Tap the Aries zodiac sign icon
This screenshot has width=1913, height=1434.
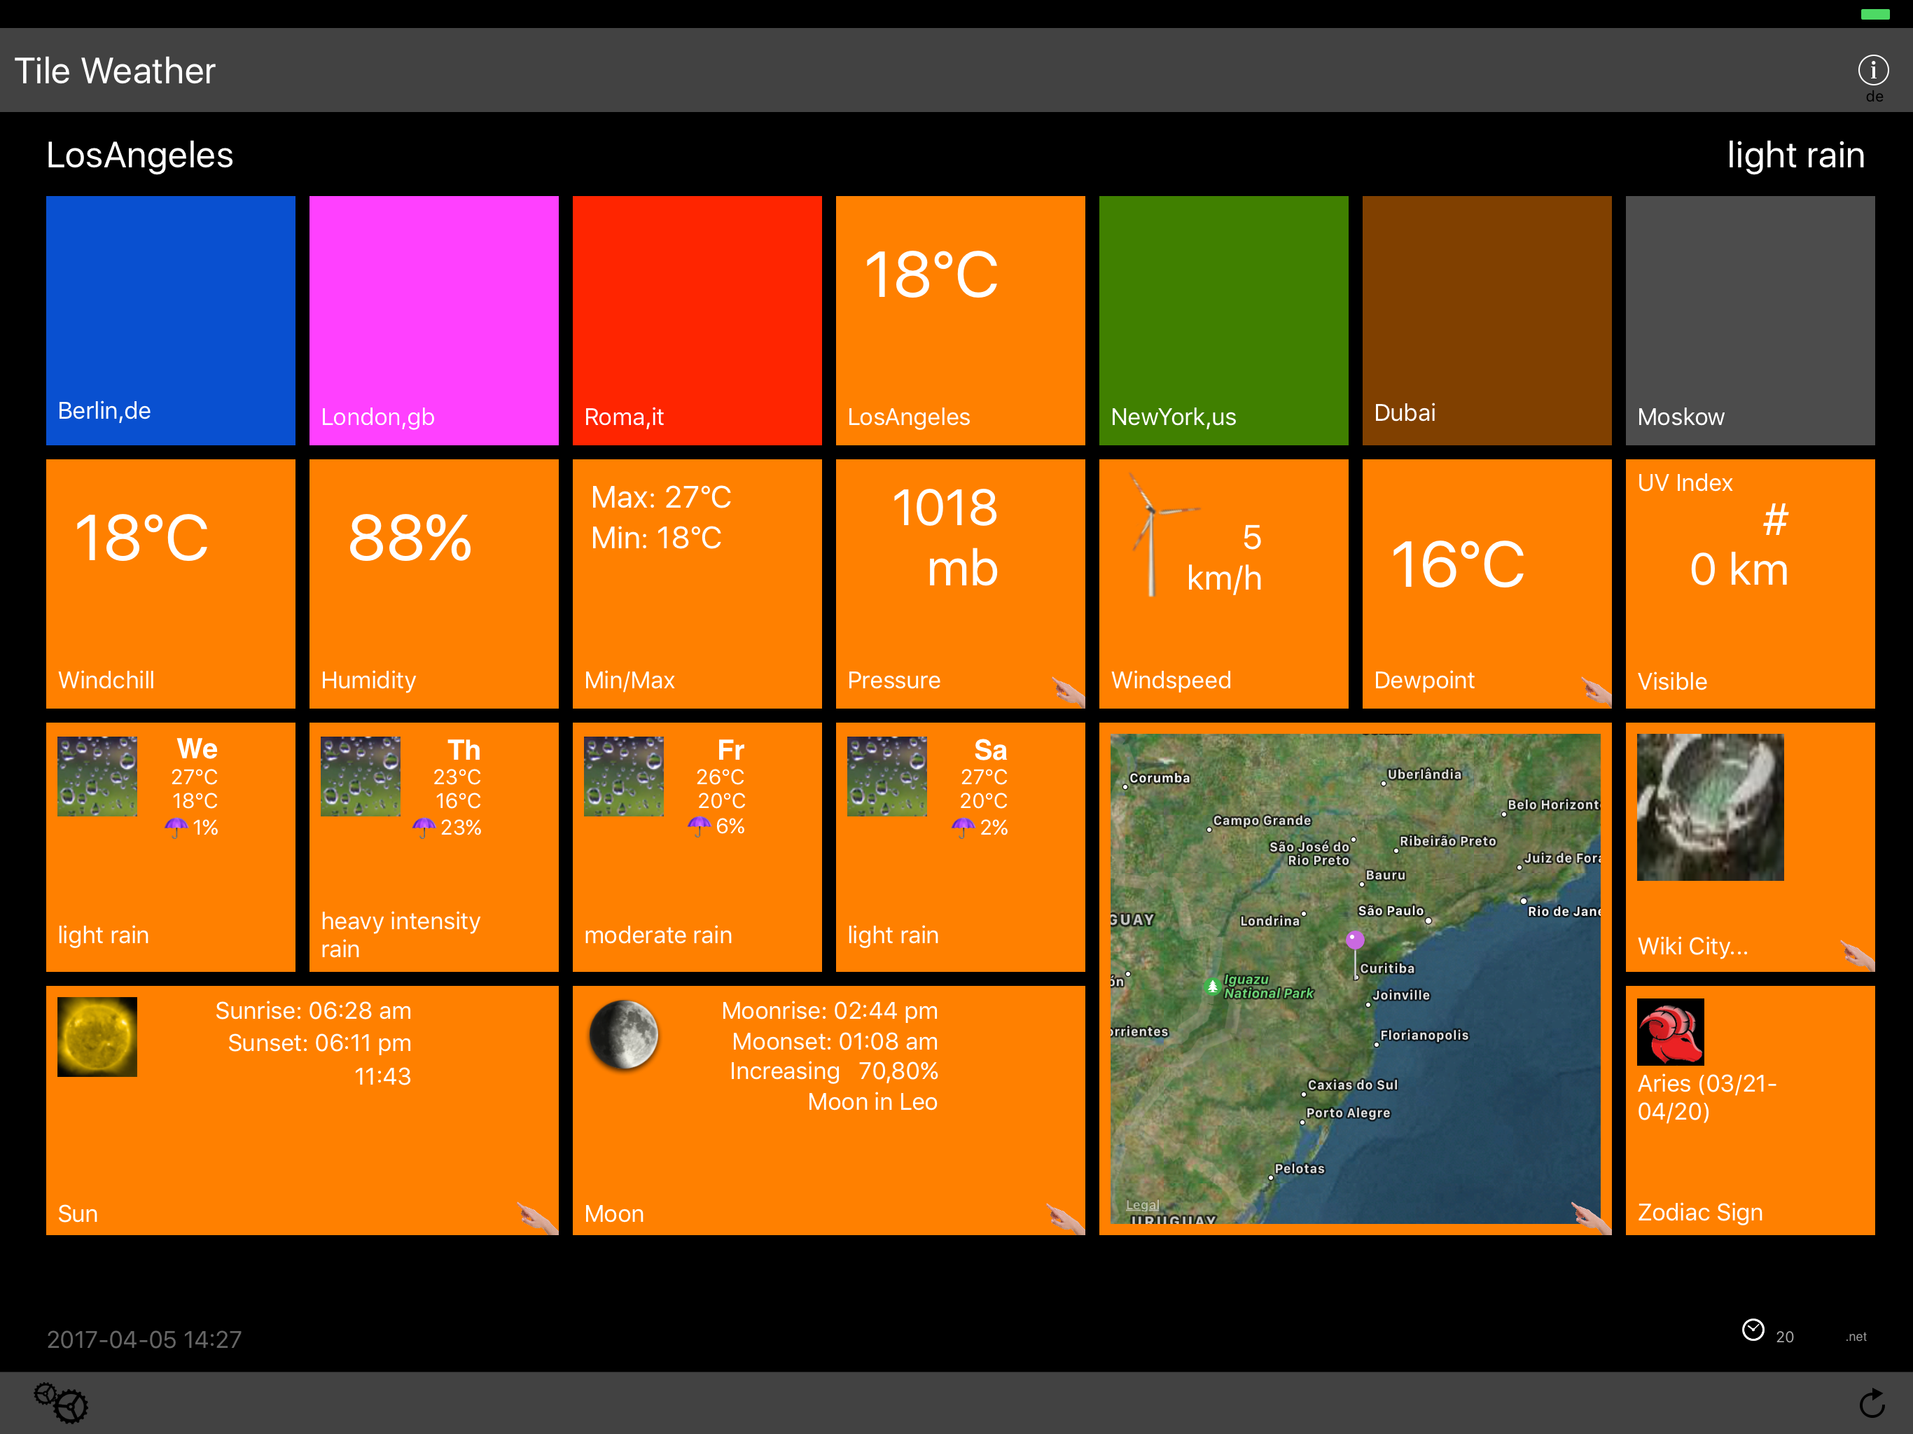tap(1670, 1032)
